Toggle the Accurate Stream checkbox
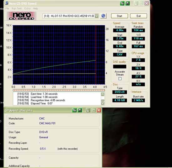Image resolution: width=172 pixels, height=168 pixels. click(120, 79)
